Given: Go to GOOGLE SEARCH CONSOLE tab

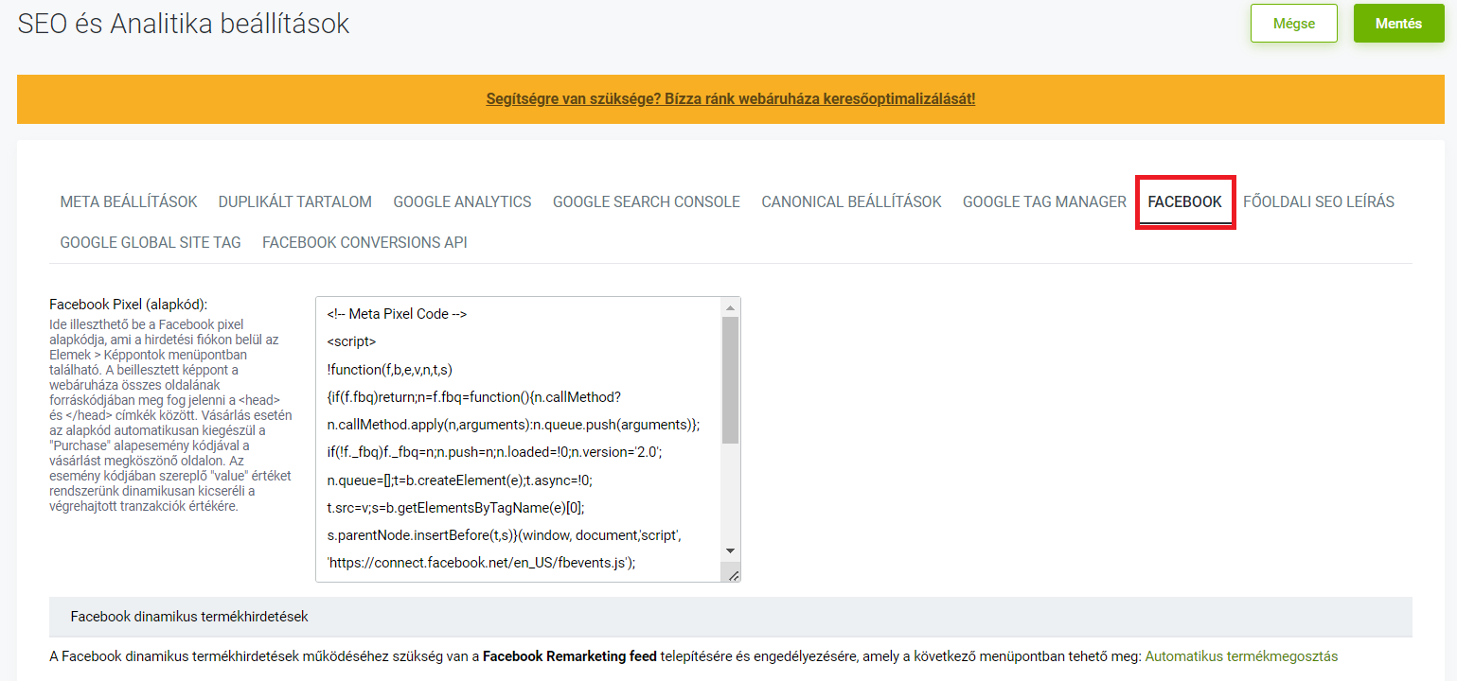Looking at the screenshot, I should coord(647,201).
